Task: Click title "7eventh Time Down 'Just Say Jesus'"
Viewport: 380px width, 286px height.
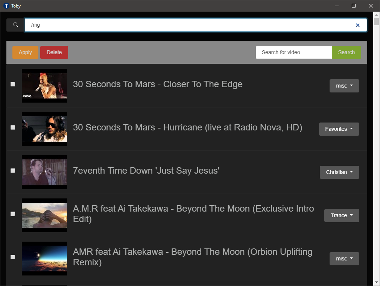Action: click(146, 171)
